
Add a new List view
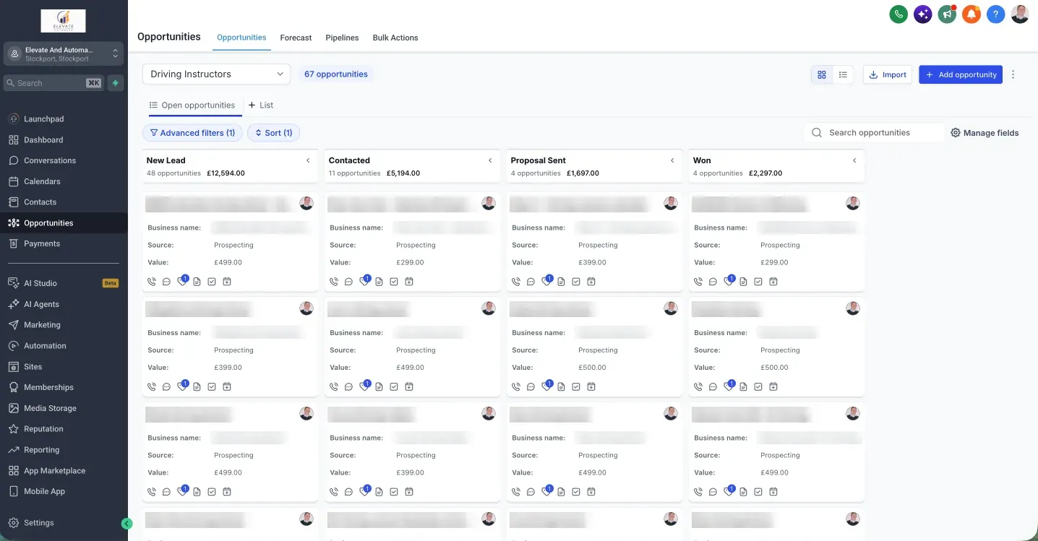[261, 105]
